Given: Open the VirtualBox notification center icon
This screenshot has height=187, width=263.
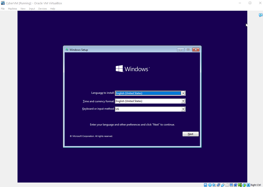Looking at the screenshot, I should point(261,15).
